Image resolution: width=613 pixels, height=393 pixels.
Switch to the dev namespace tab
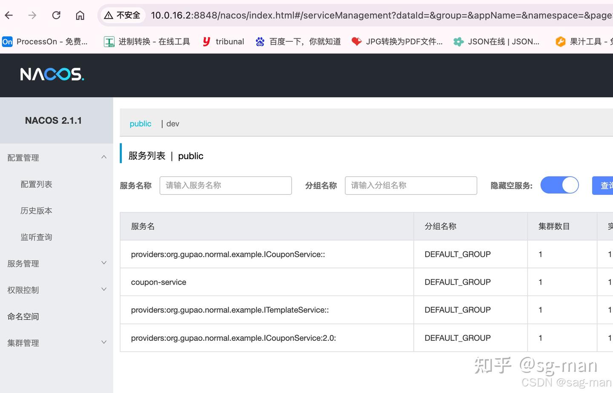point(172,124)
